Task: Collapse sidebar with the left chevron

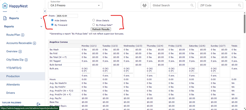Action: pos(45,11)
